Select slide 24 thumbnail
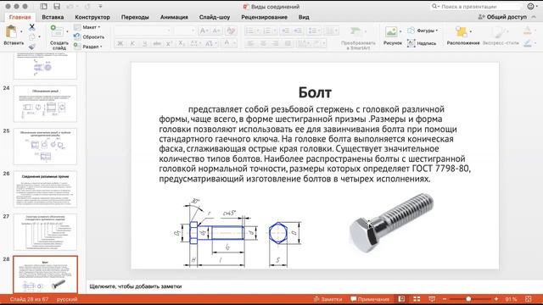This screenshot has width=543, height=305. [x=45, y=103]
